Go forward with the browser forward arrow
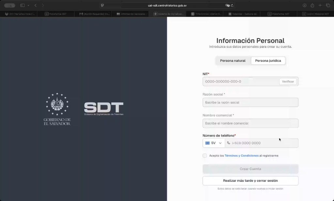The height and width of the screenshot is (201, 334). 43,5
